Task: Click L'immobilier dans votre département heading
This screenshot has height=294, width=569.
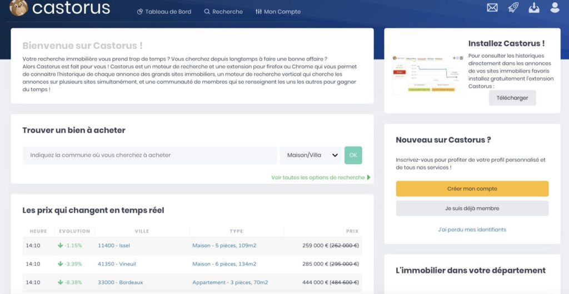Action: point(471,271)
